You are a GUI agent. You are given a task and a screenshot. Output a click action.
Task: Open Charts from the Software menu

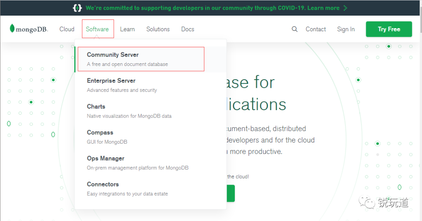coord(96,107)
